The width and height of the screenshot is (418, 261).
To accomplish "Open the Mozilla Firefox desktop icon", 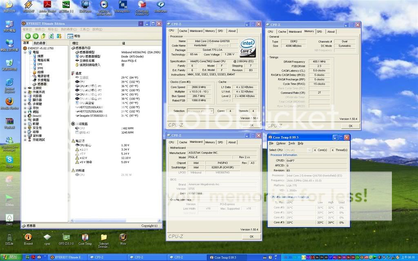I will pyautogui.click(x=9, y=102).
